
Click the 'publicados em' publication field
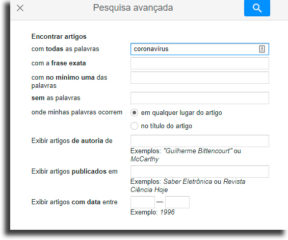(x=200, y=172)
